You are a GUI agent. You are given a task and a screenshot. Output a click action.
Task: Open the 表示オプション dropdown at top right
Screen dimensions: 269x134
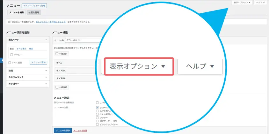pyautogui.click(x=242, y=3)
